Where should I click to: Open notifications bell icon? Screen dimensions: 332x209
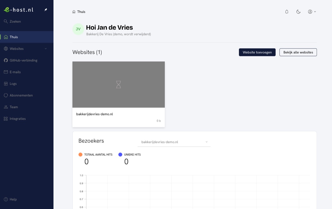pyautogui.click(x=287, y=12)
